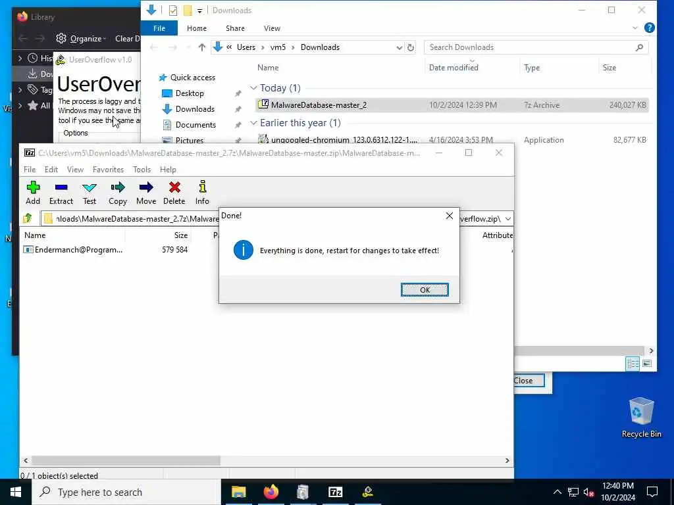
Task: Select MalwareDatabase-master_2 archive file
Action: click(x=452, y=105)
